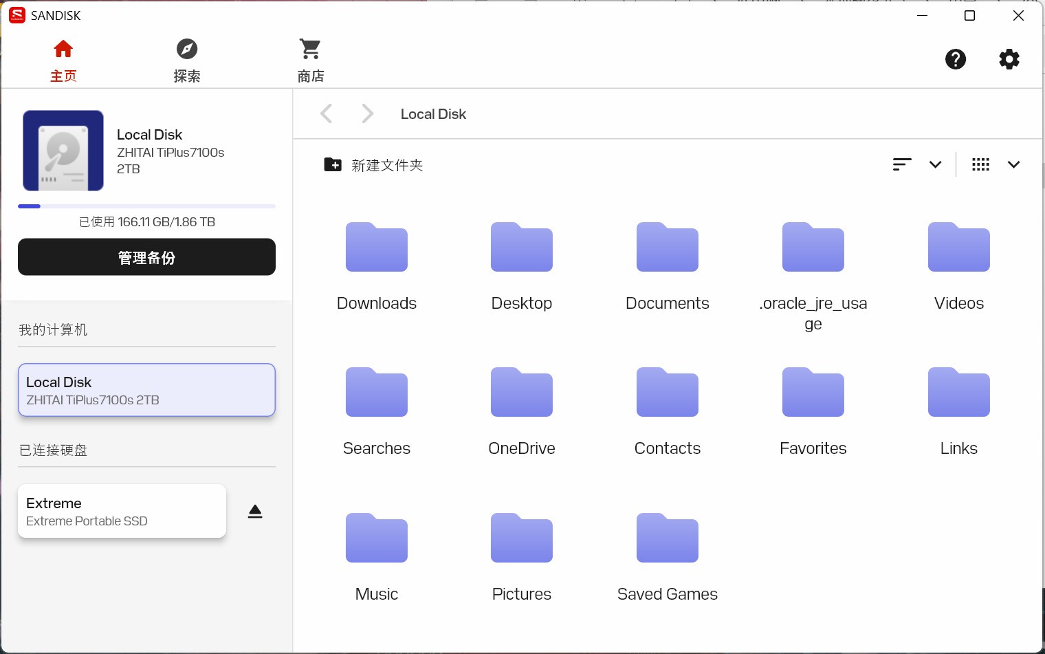This screenshot has height=654, width=1045.
Task: Click the disk usage progress bar
Action: (146, 206)
